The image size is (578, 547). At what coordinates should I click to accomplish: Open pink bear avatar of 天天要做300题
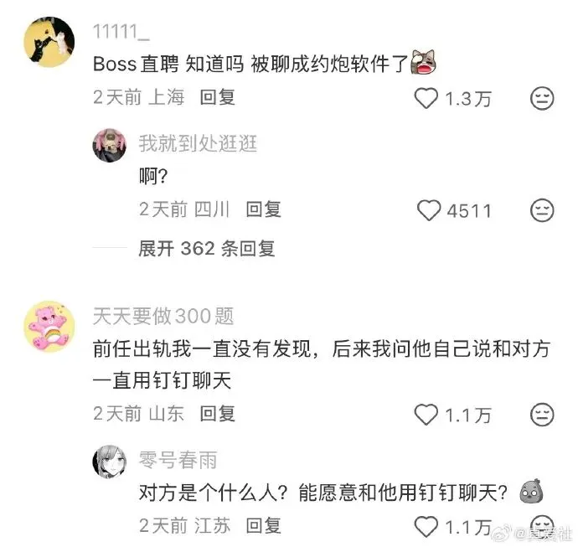pyautogui.click(x=49, y=327)
